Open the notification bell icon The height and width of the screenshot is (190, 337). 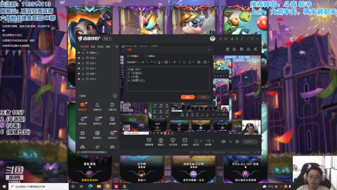click(248, 49)
